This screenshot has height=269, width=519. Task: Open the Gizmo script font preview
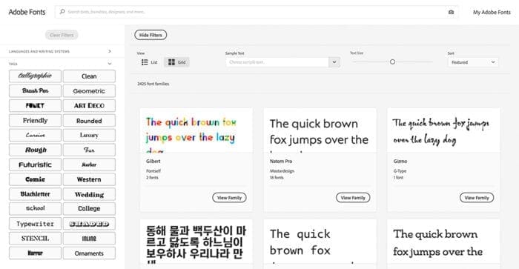[x=443, y=130]
